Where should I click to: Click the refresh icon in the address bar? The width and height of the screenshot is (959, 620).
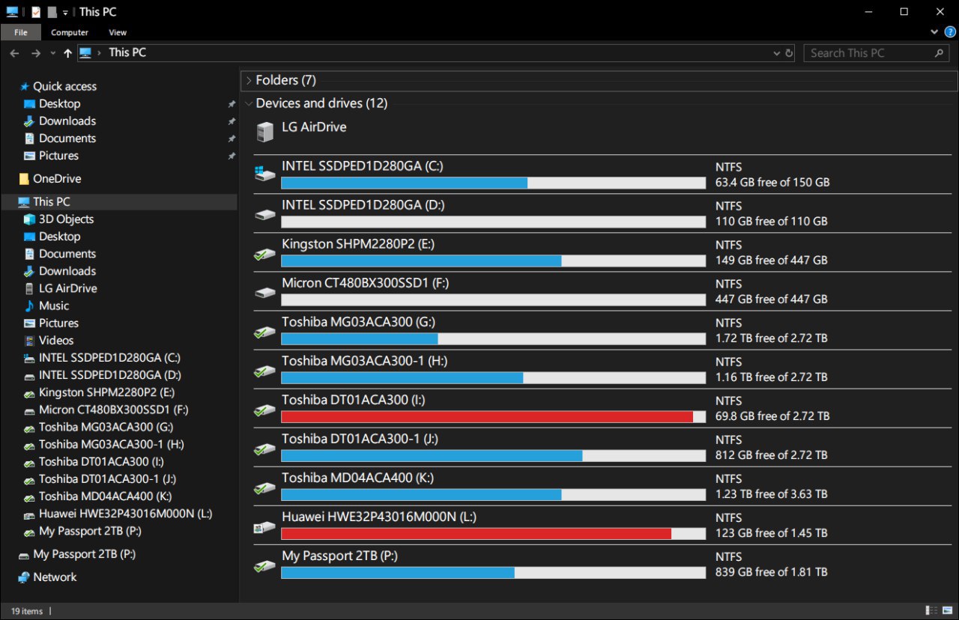(788, 53)
